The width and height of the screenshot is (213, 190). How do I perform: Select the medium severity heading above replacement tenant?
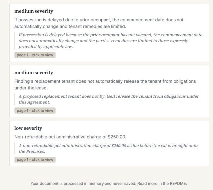34,73
